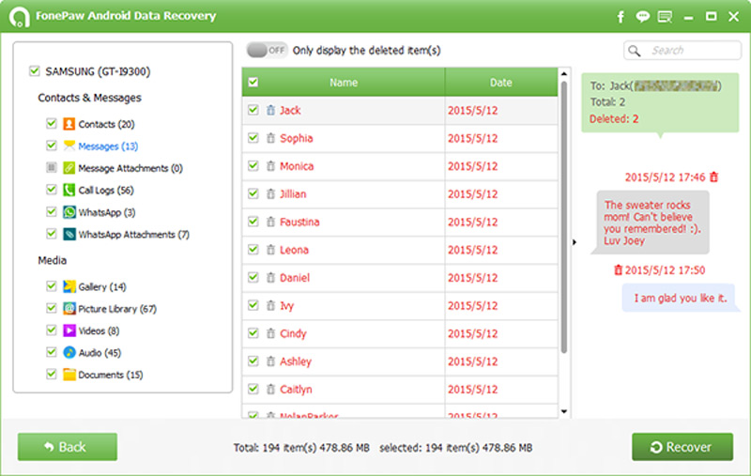Click the Videos play icon
This screenshot has height=476, width=751.
(69, 330)
